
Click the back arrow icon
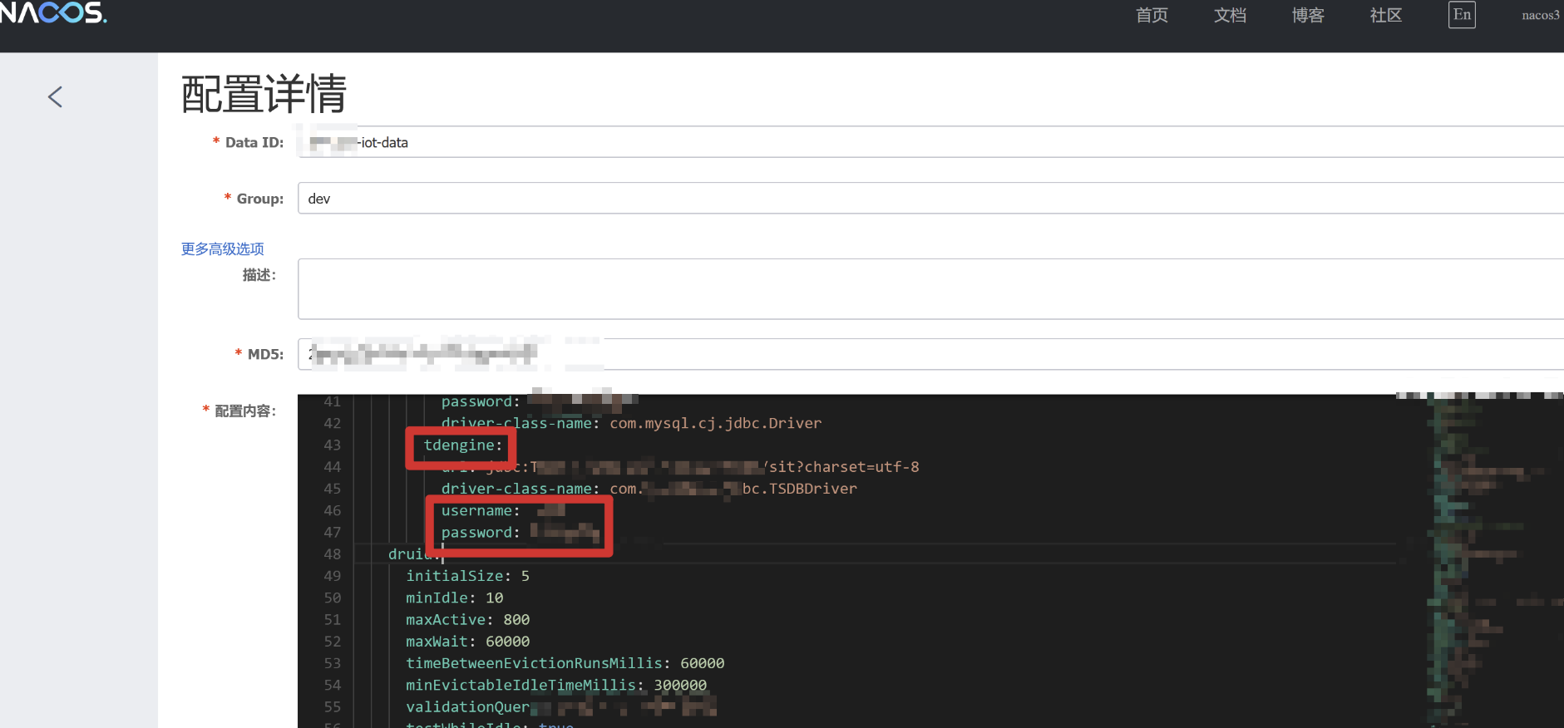click(x=55, y=97)
